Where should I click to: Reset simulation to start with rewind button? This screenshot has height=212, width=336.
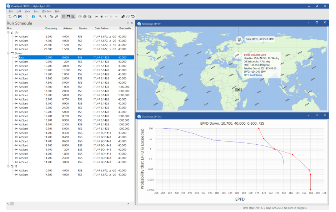click(x=96, y=16)
